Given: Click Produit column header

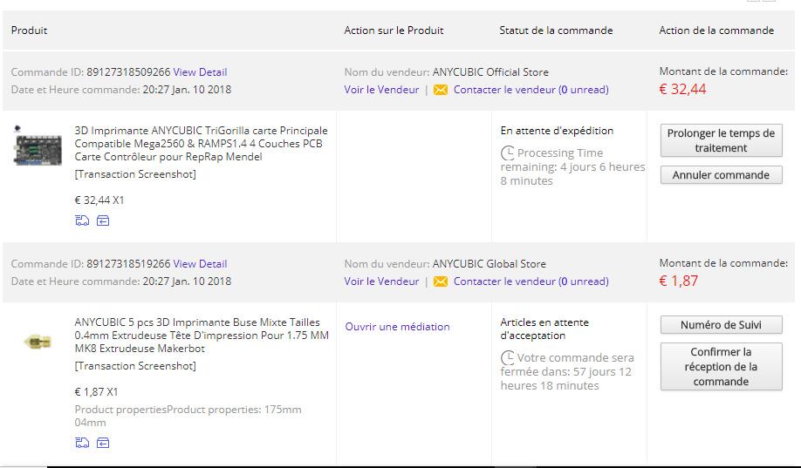Looking at the screenshot, I should [29, 31].
